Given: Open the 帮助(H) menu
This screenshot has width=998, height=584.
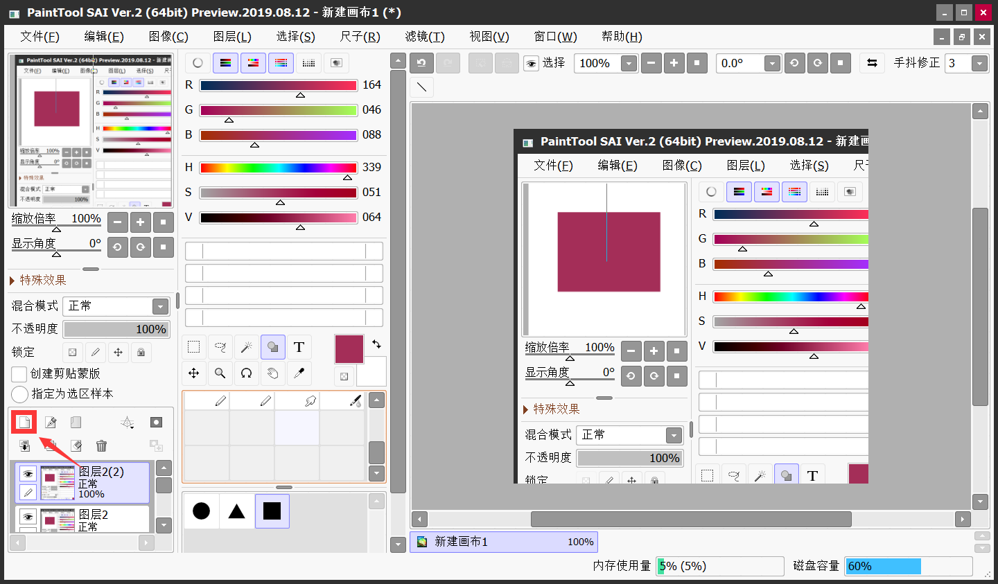Looking at the screenshot, I should (622, 37).
